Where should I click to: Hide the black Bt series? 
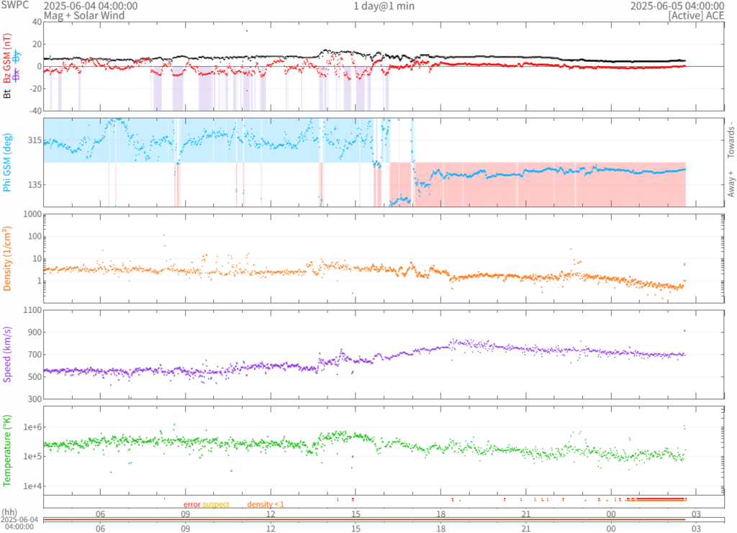point(7,94)
